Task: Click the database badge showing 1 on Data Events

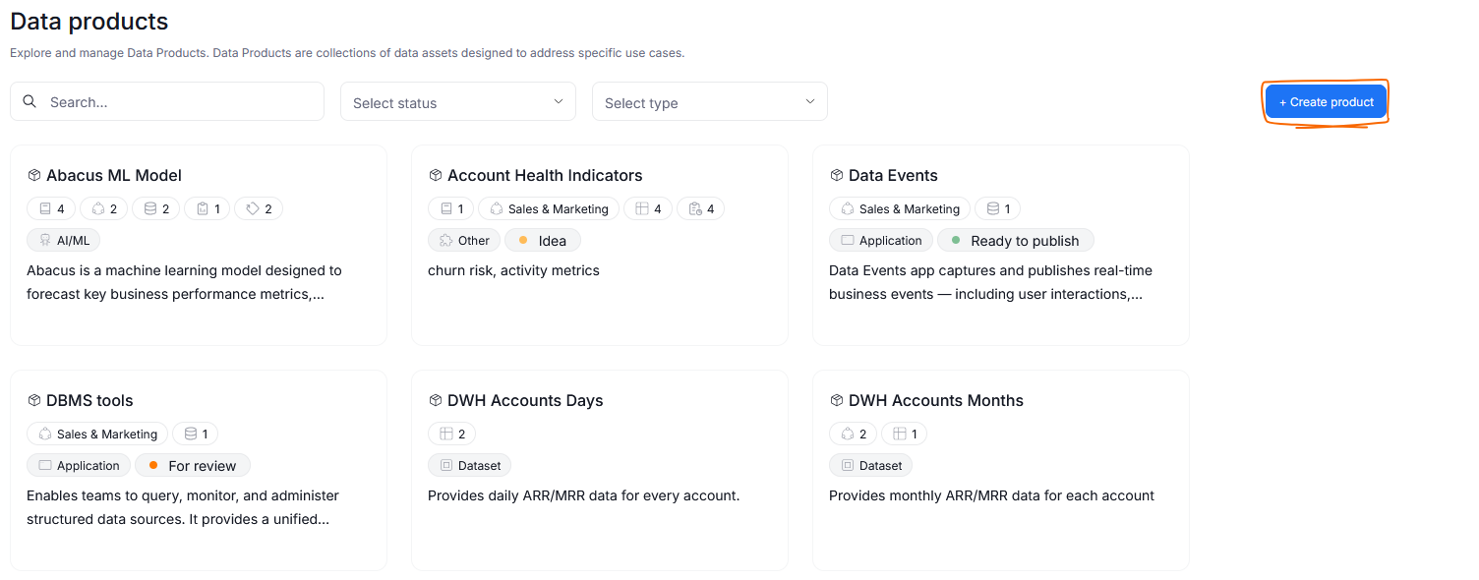Action: coord(998,208)
